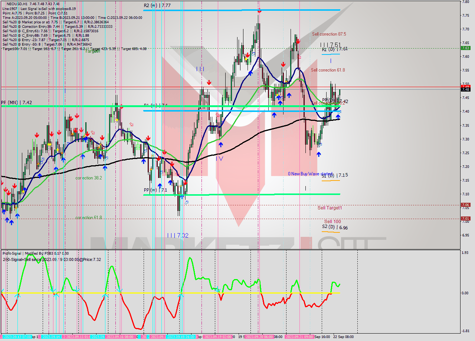Click the 6.95 price axis value
475x341 pixels.
pos(466,235)
